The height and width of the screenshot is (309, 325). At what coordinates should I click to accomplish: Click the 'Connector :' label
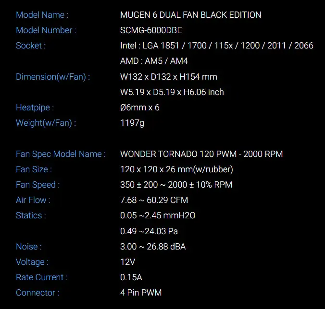click(x=37, y=293)
